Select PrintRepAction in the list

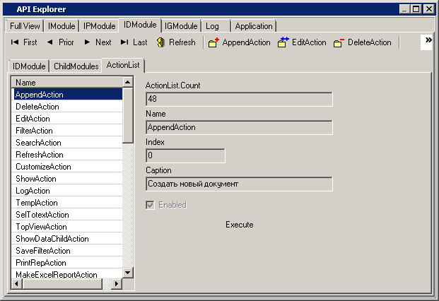41,263
